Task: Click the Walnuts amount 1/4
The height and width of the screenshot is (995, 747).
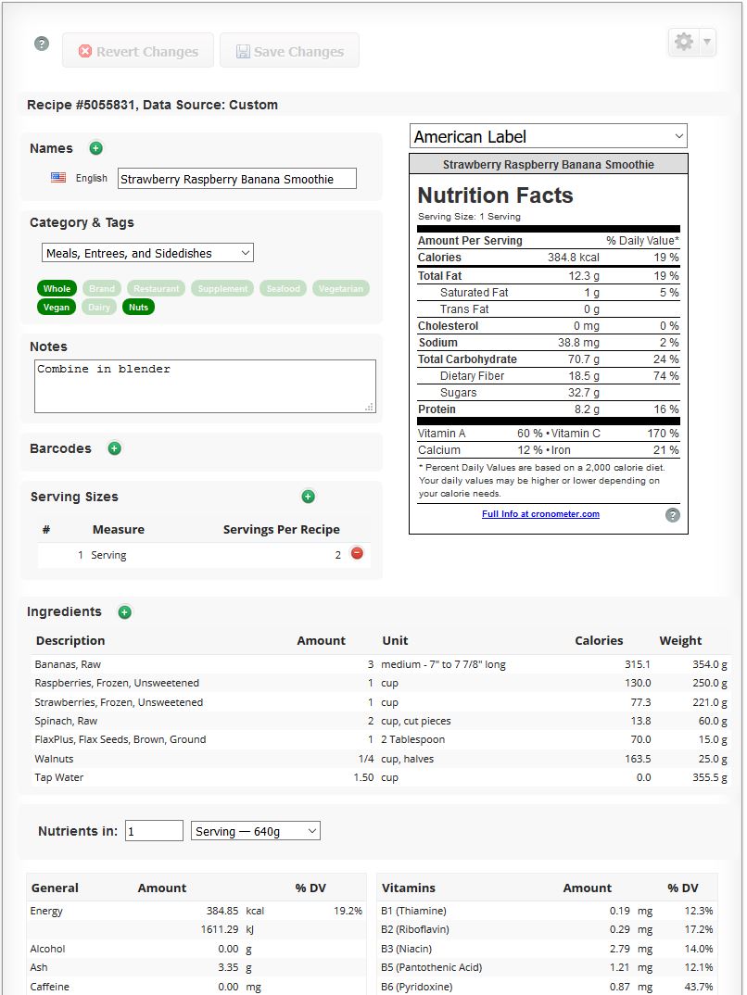Action: [366, 759]
